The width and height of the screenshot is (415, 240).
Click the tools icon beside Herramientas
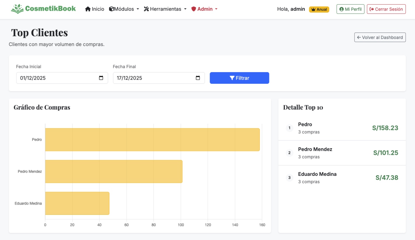[147, 9]
